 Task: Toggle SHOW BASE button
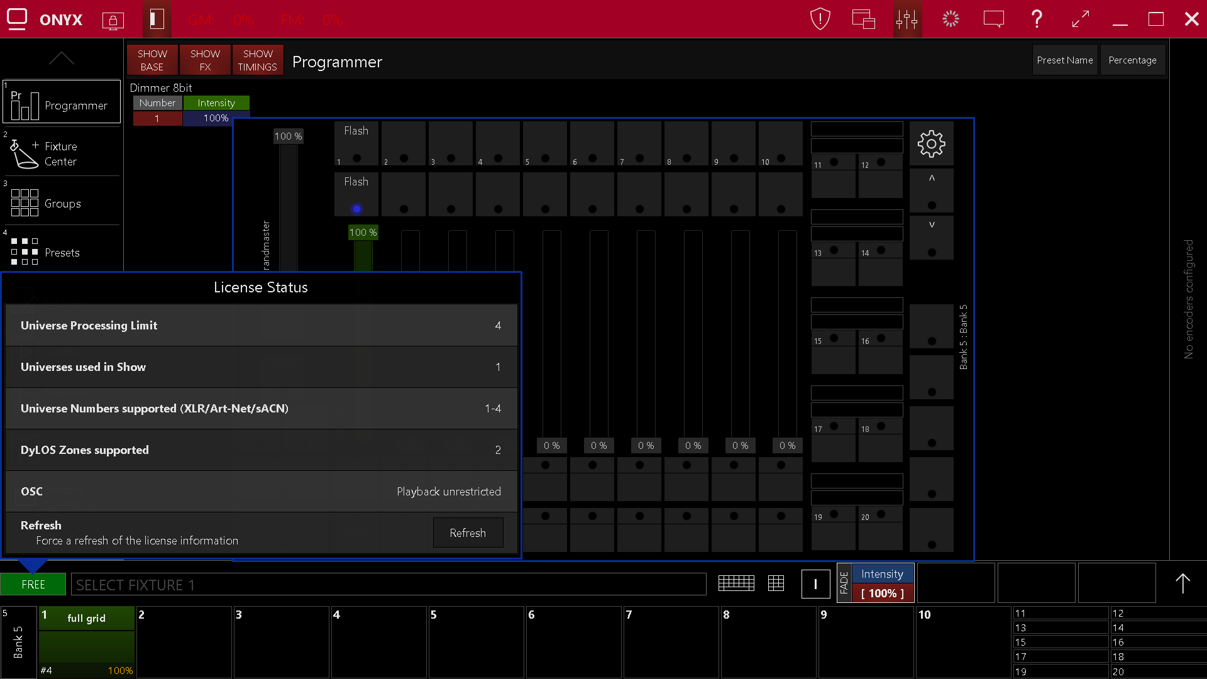pos(152,60)
